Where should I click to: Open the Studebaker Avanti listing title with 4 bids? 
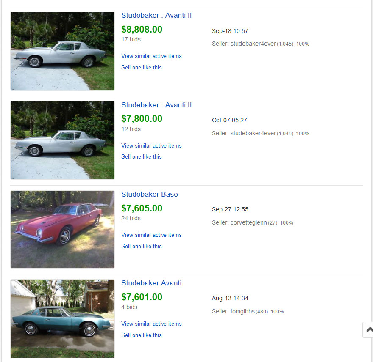(151, 283)
